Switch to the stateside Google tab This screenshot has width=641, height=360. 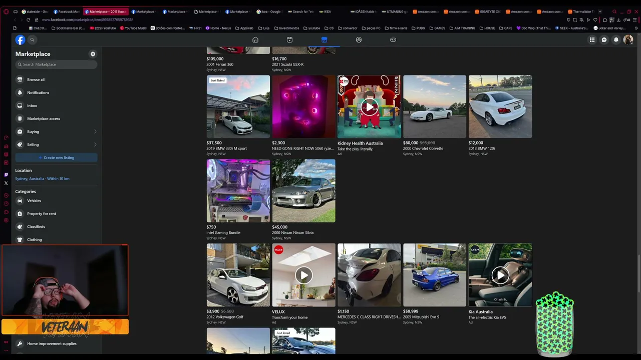coord(35,11)
